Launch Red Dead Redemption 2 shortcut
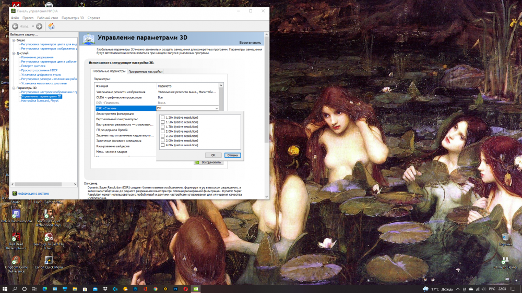This screenshot has width=522, height=293. pos(16,241)
